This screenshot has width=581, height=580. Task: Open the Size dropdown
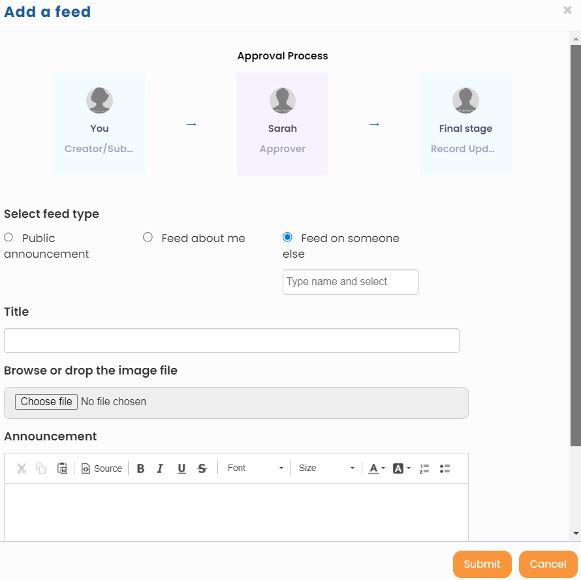click(325, 468)
